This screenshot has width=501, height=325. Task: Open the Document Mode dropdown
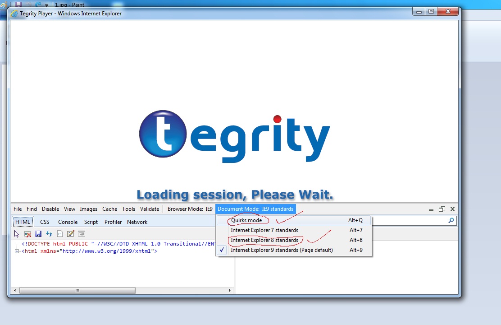point(255,209)
